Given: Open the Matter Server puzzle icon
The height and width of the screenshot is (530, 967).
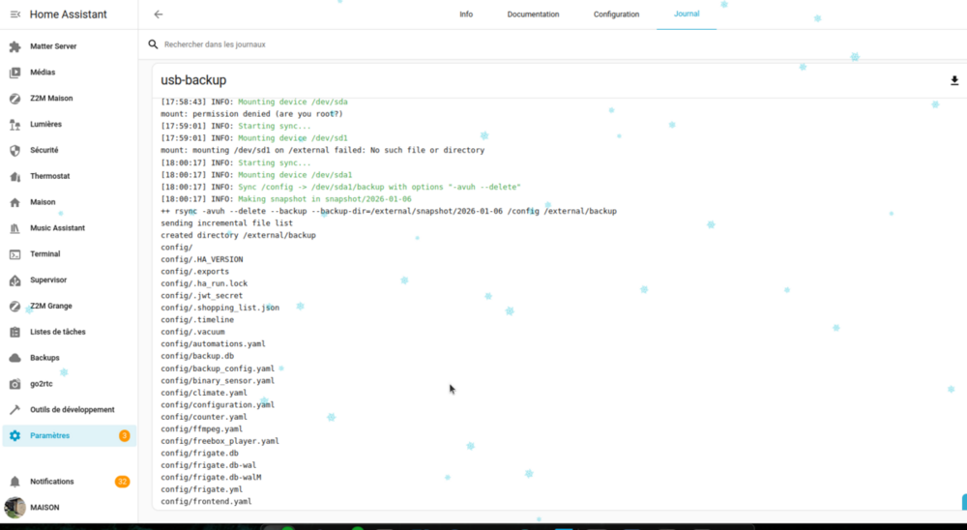Looking at the screenshot, I should [15, 46].
